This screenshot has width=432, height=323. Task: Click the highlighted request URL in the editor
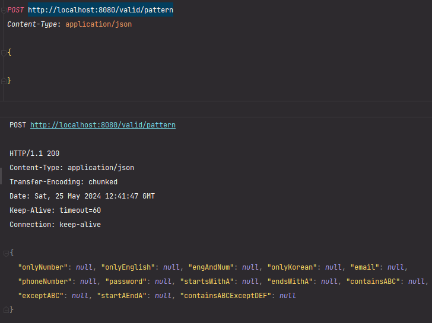[100, 10]
